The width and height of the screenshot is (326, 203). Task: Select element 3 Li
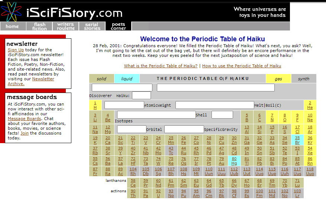click(95, 117)
